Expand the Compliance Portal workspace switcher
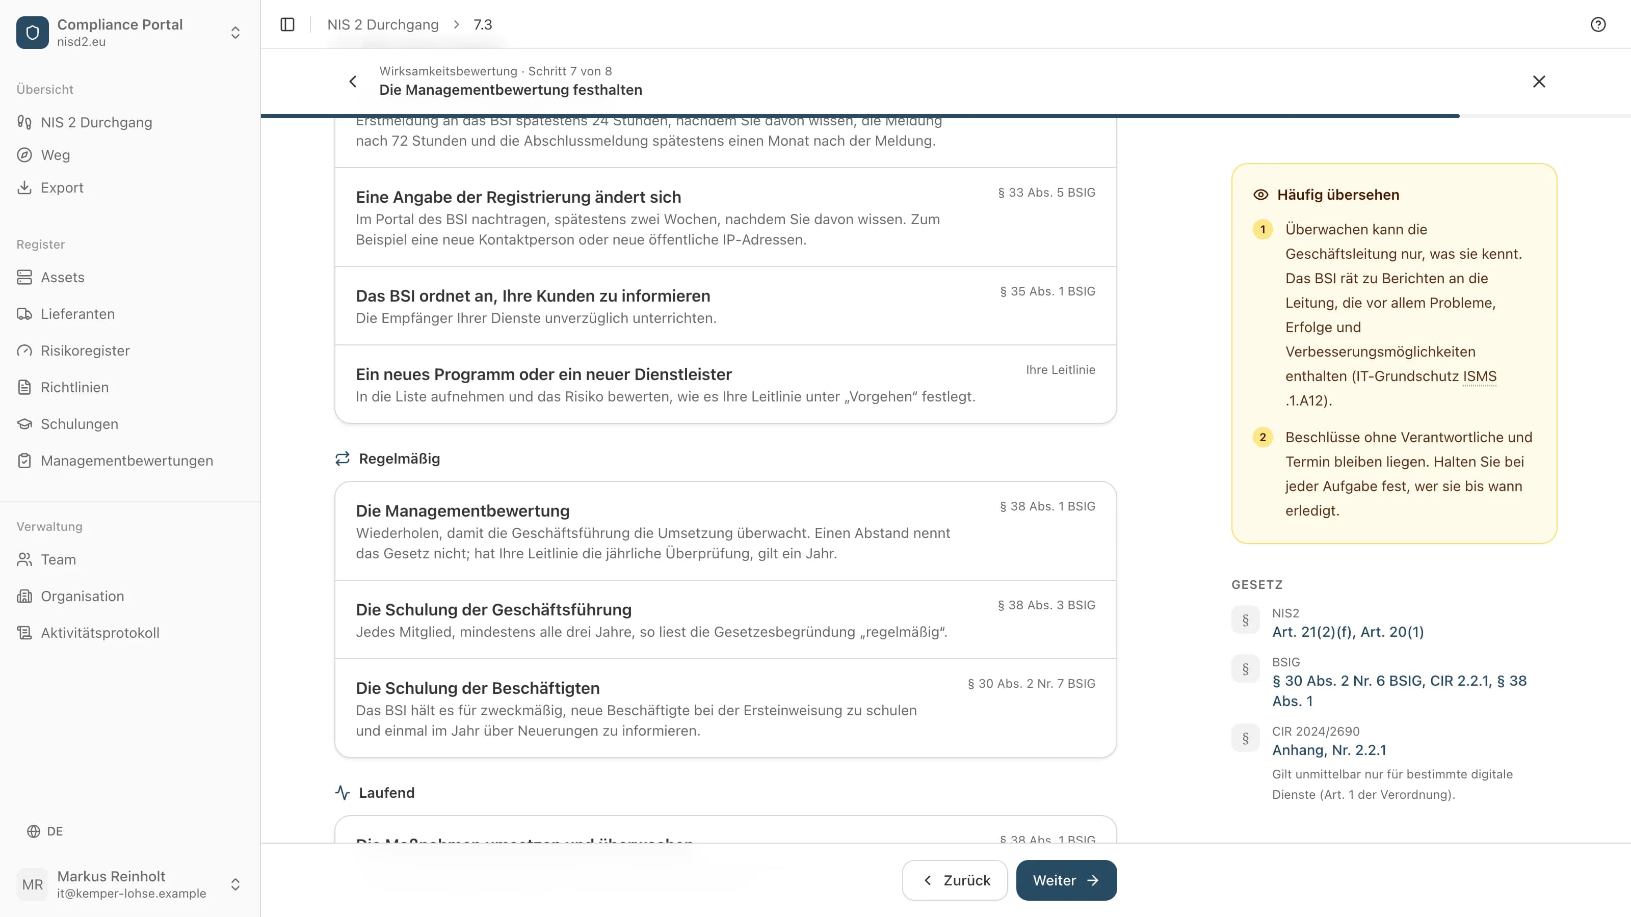 pos(235,32)
